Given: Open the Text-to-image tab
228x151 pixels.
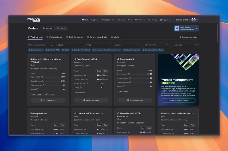Looking at the screenshot, I should coord(74,37).
